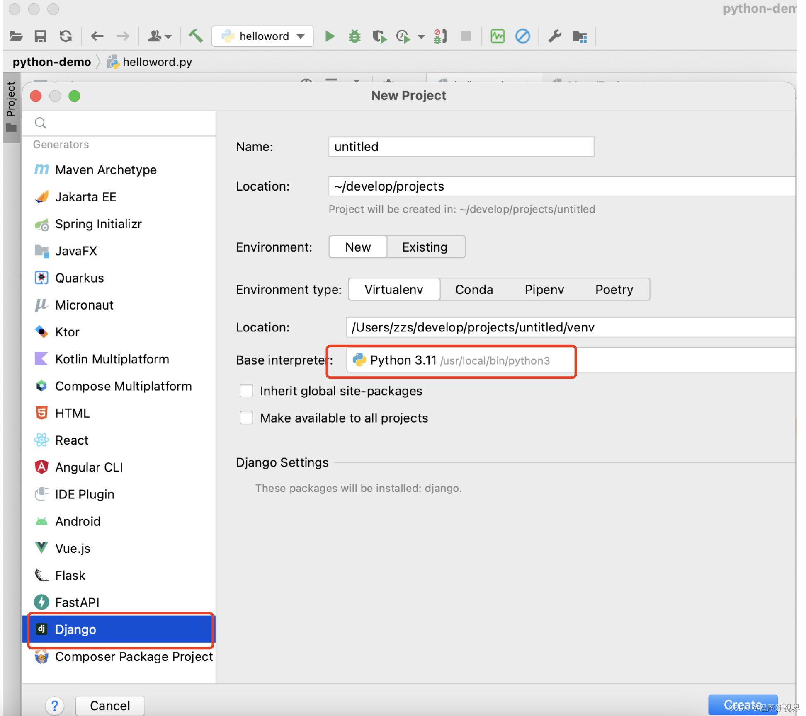The height and width of the screenshot is (716, 806).
Task: Select Compose Multiplatform generator
Action: click(x=119, y=386)
